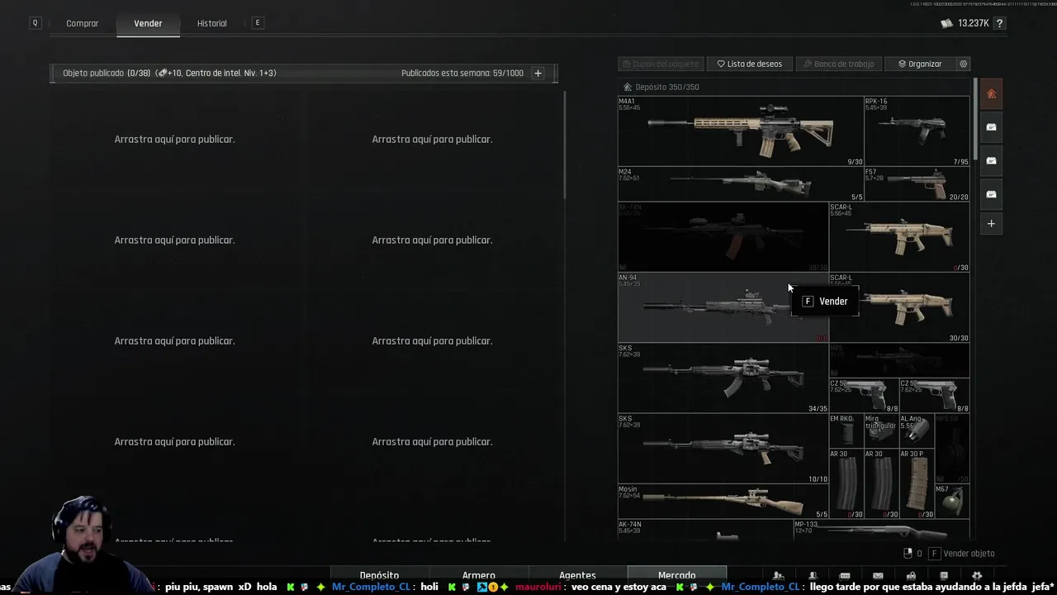Select the SCAR-L with 0/30 ammo
This screenshot has height=595, width=1057.
(899, 237)
